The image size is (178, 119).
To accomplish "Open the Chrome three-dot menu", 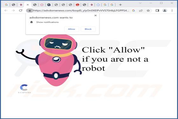I will click(172, 10).
